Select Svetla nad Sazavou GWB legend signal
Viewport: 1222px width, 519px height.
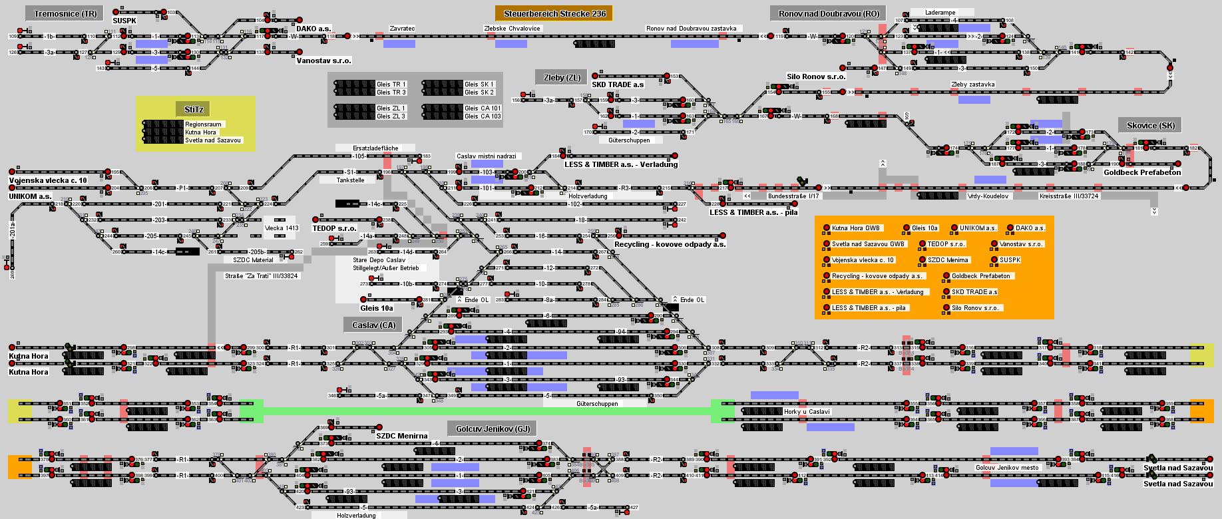[x=827, y=244]
